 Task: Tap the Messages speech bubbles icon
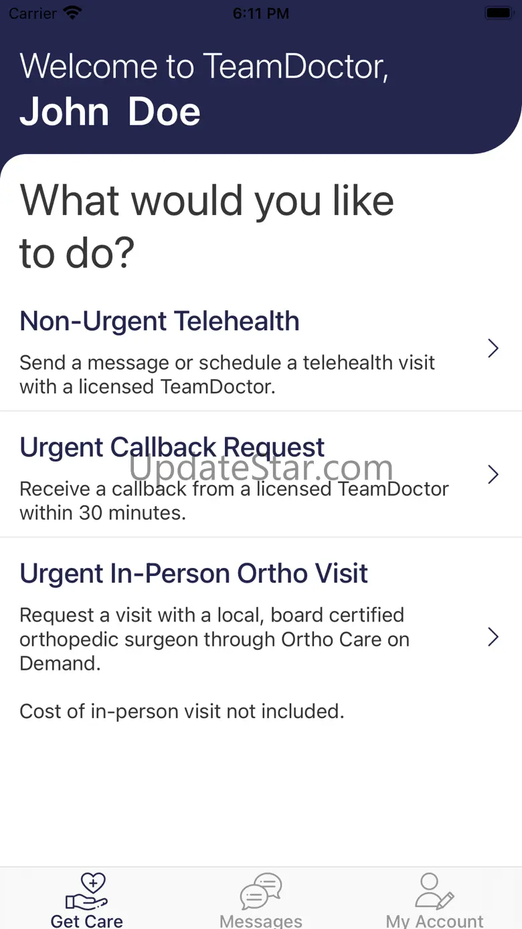coord(261,891)
